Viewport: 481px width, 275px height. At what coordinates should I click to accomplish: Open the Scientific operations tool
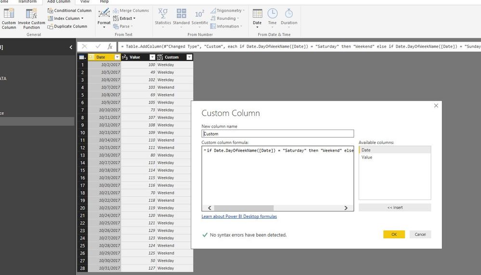[x=200, y=18]
